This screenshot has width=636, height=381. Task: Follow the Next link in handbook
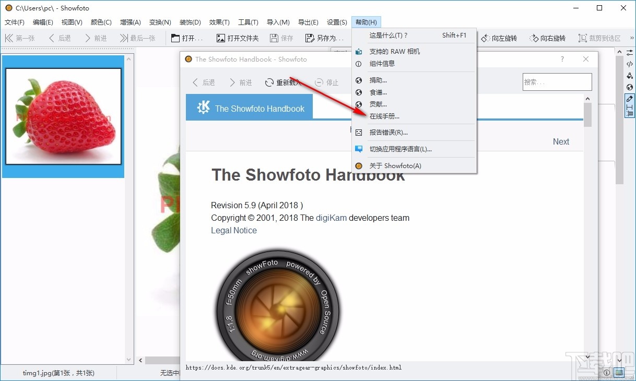(x=561, y=141)
